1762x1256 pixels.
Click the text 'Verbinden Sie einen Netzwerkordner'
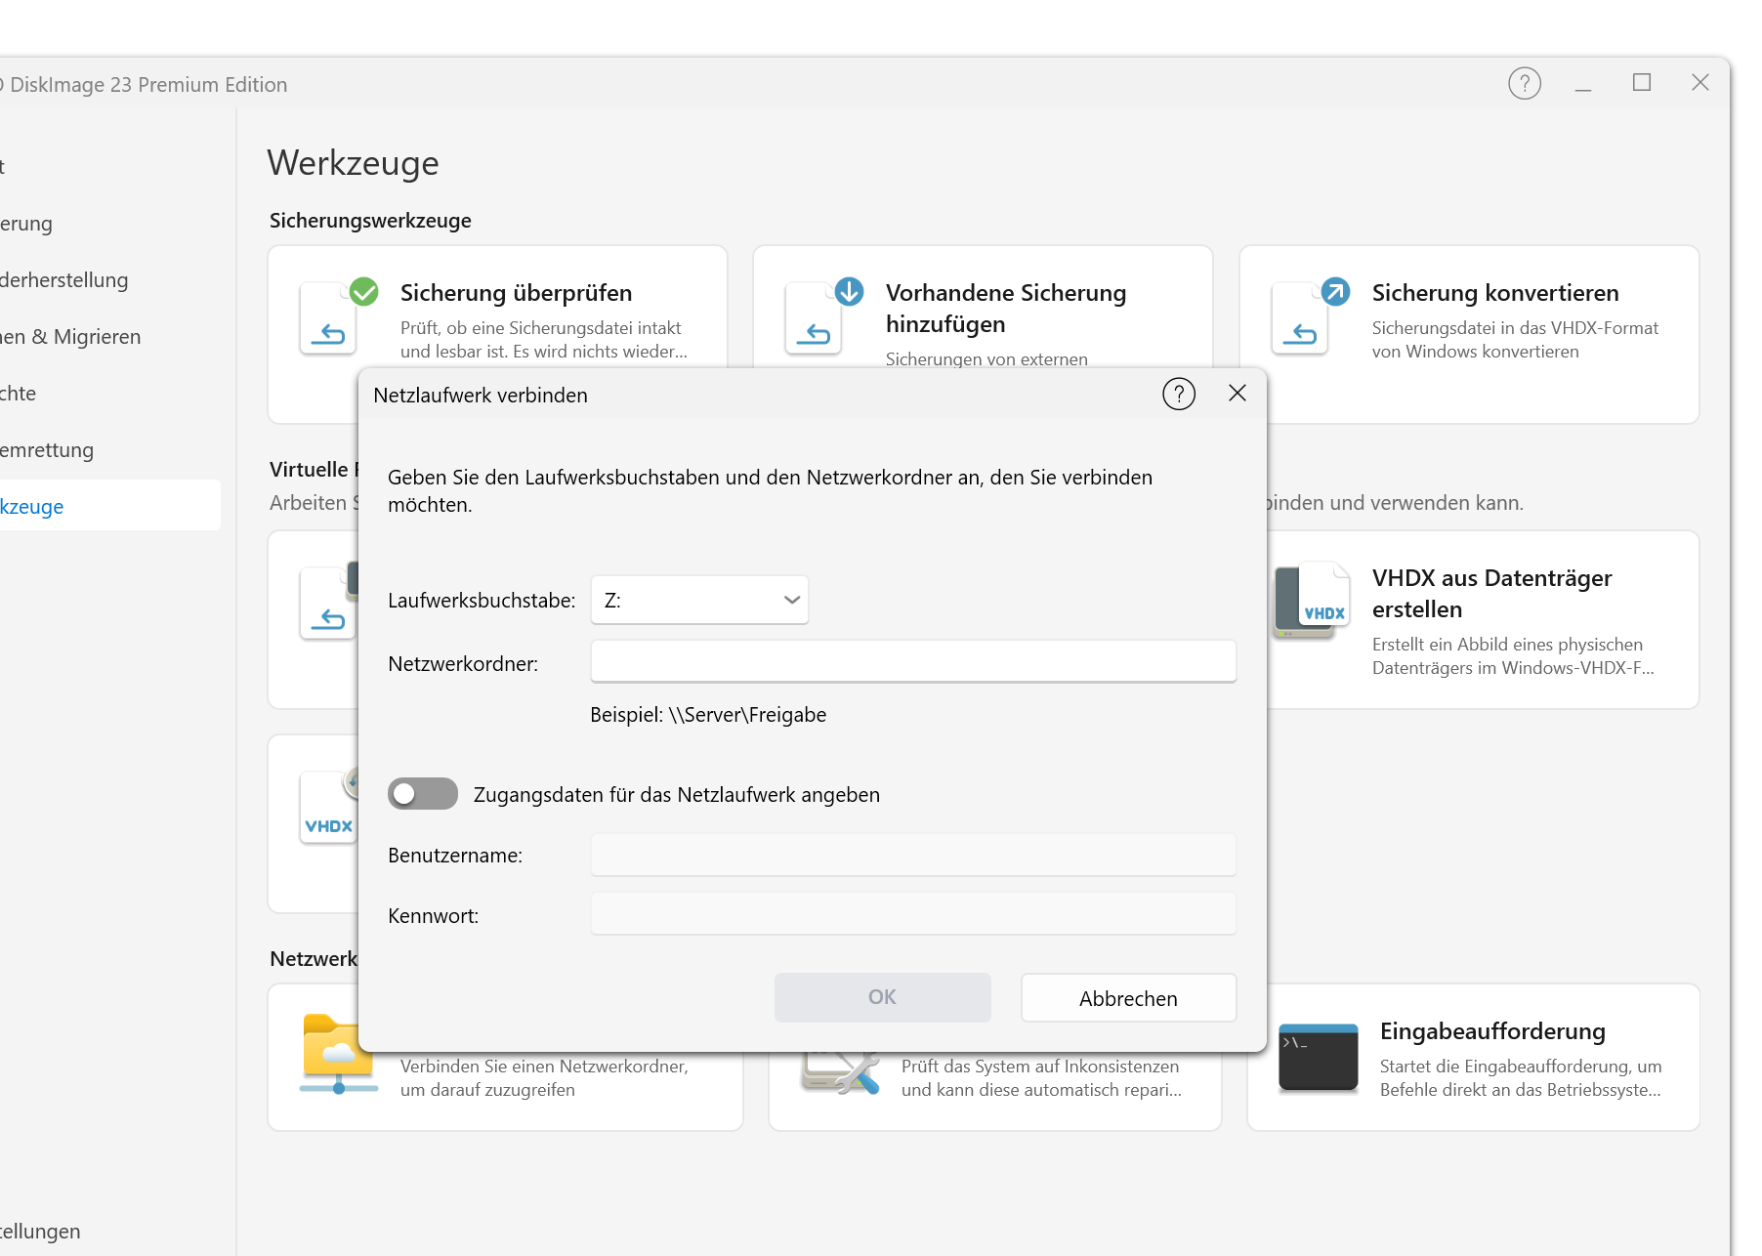(x=544, y=1067)
